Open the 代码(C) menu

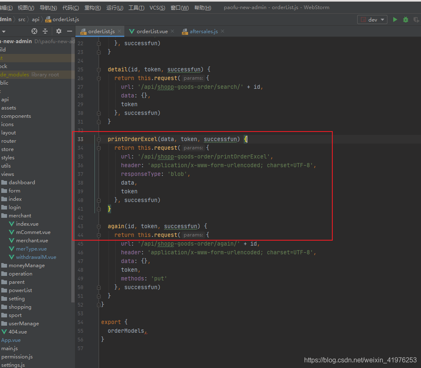[70, 7]
